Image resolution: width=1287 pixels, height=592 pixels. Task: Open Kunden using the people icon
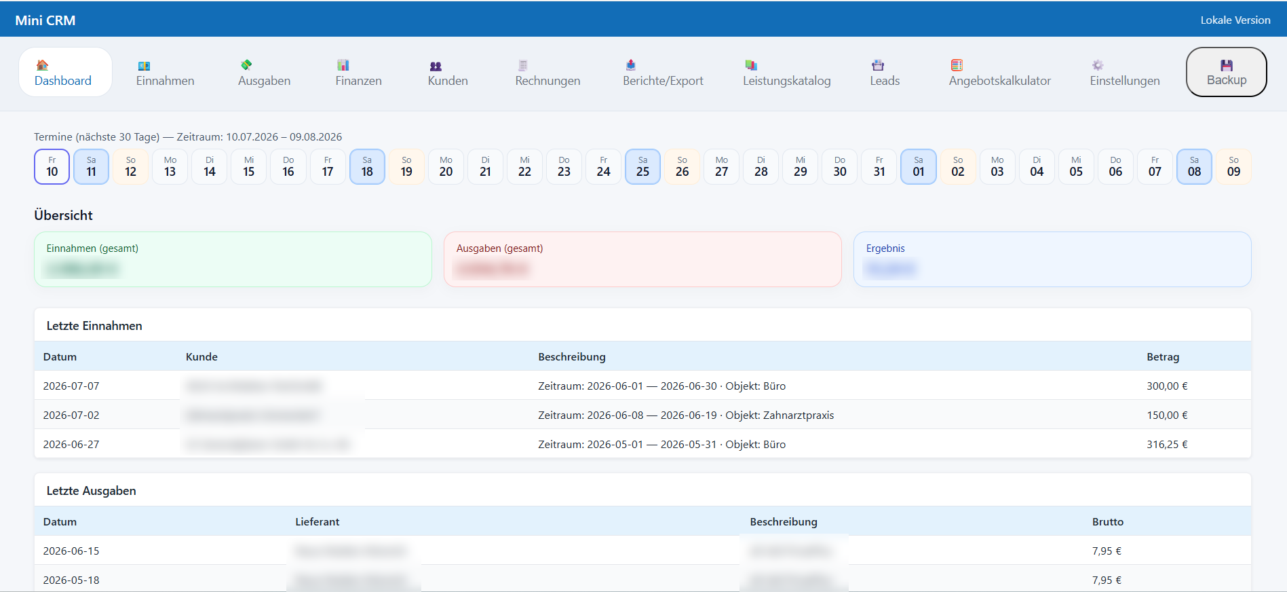click(x=436, y=66)
